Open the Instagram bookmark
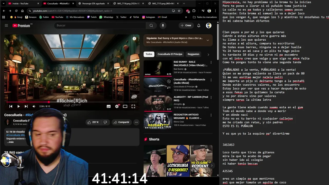The image size is (329, 185). click(x=149, y=17)
